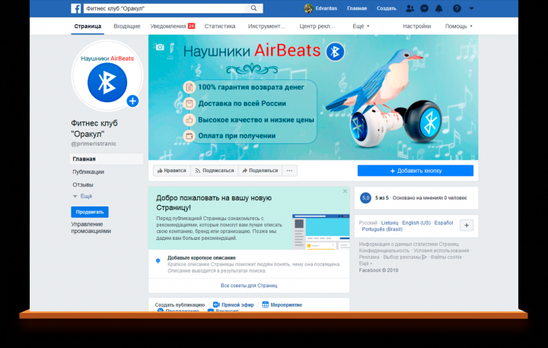Select Главная in the left sidebar

click(x=107, y=159)
